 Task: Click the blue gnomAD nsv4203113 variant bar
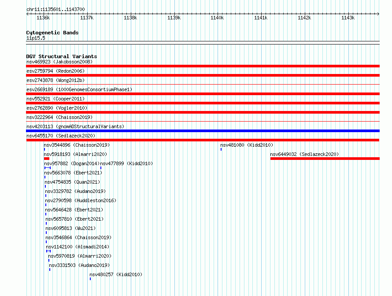pos(203,131)
